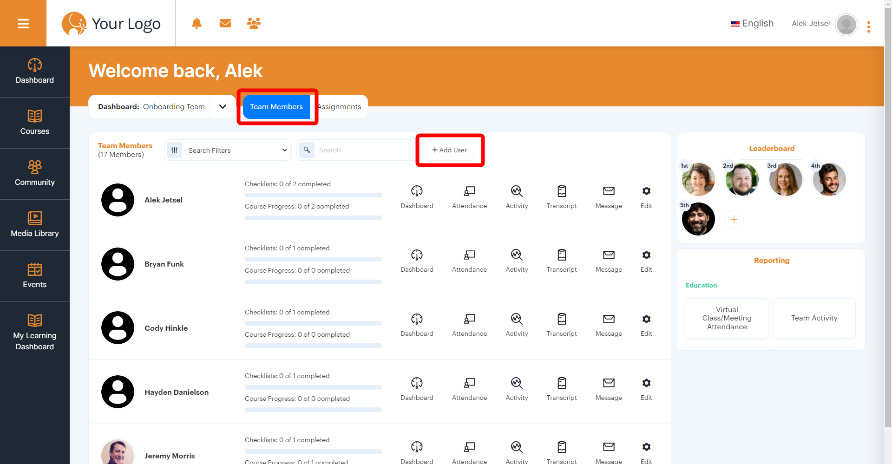Open the three-dot options menu
The height and width of the screenshot is (464, 892).
pyautogui.click(x=868, y=27)
